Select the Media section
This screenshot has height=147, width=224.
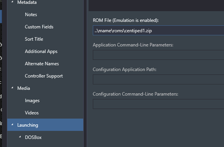[x=23, y=88]
